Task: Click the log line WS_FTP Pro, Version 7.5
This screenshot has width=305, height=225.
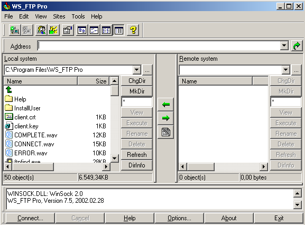Action: [56, 201]
